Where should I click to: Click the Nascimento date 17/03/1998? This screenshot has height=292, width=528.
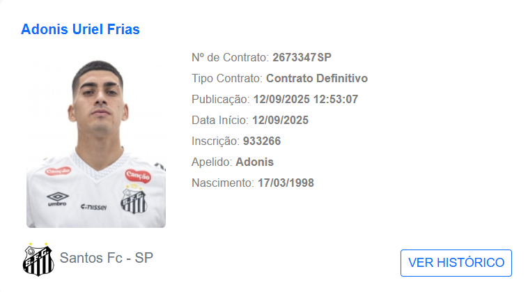coord(286,183)
